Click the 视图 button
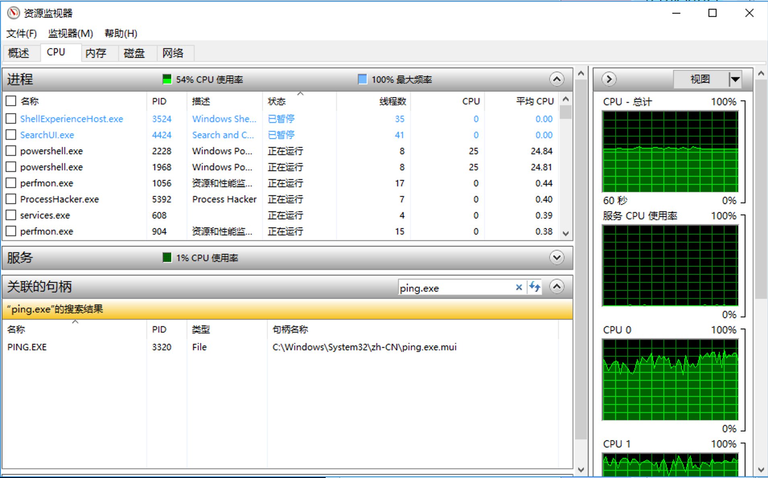The width and height of the screenshot is (768, 478). [x=700, y=79]
